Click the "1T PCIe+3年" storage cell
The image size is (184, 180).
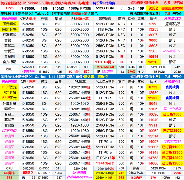105,158
